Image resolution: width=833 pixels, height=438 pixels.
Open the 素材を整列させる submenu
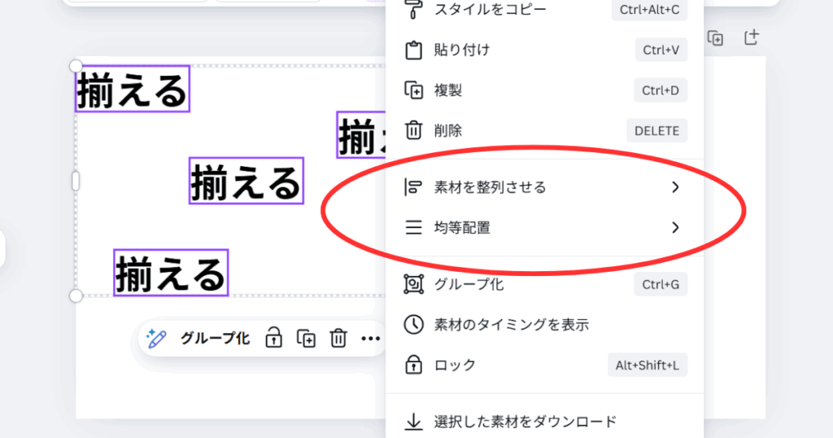(x=544, y=187)
